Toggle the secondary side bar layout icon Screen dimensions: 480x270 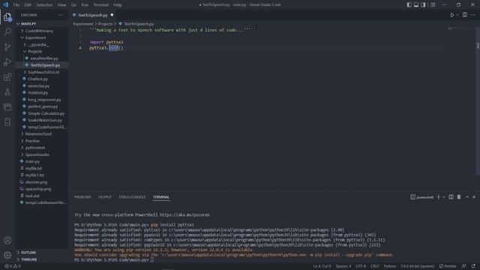click(x=423, y=5)
